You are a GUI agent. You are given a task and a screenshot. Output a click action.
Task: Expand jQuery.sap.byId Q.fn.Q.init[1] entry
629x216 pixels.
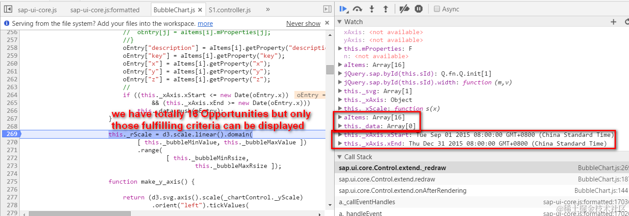(341, 73)
